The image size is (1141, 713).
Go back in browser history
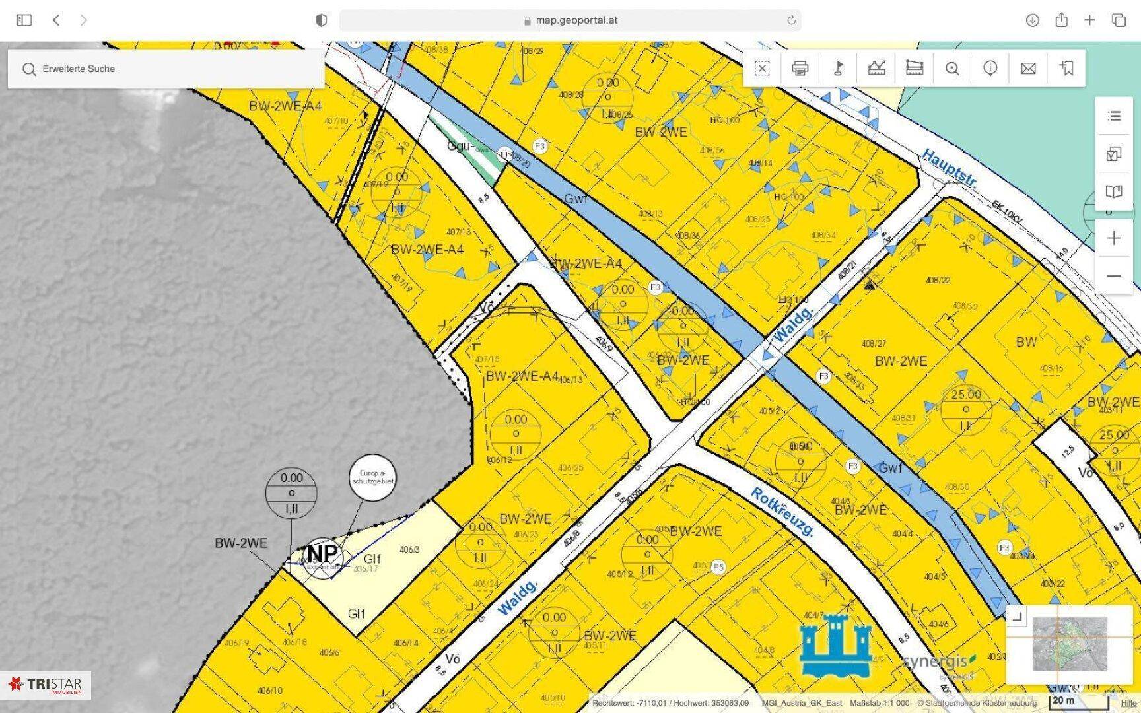56,20
